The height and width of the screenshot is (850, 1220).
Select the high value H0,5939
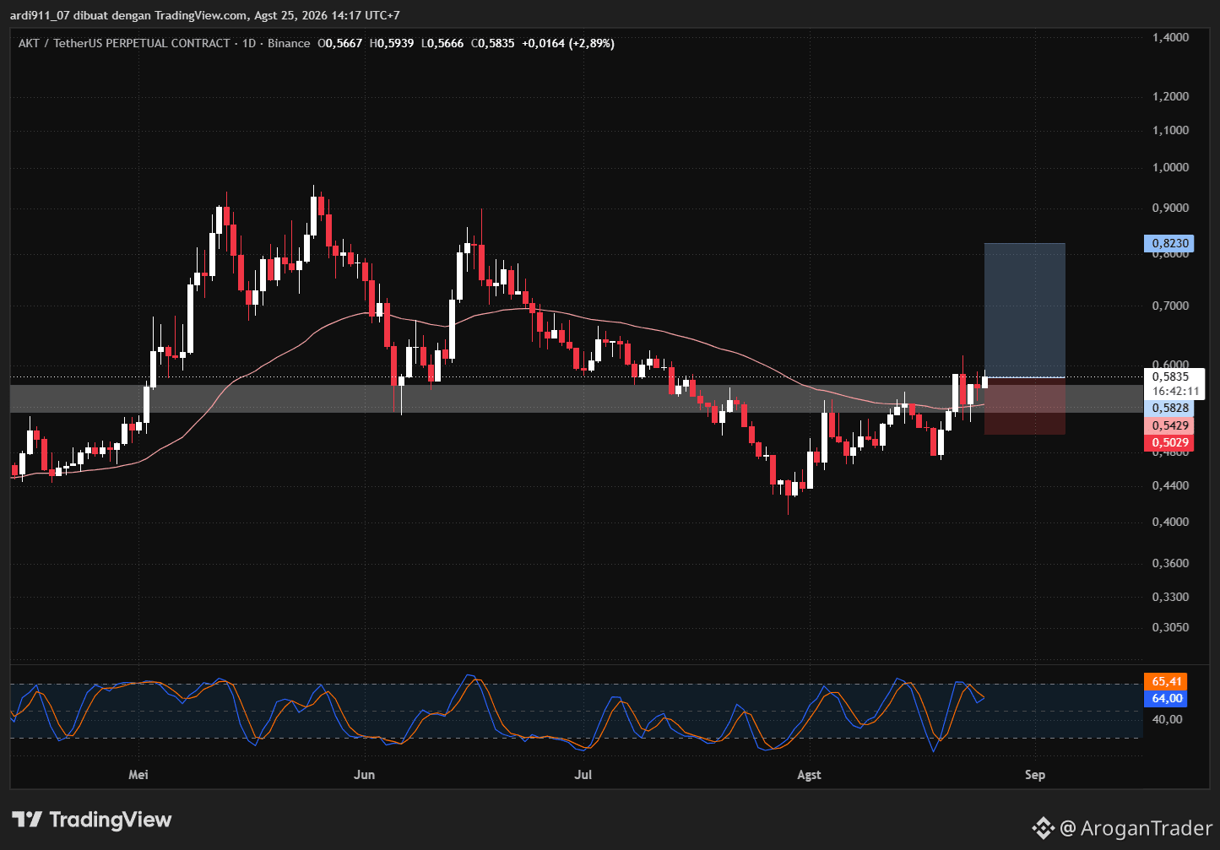[392, 43]
